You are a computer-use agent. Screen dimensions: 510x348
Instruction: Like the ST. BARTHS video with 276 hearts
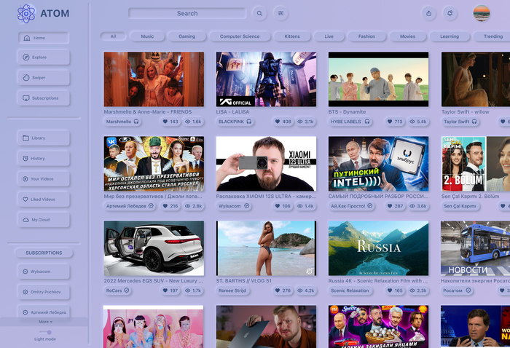click(278, 290)
